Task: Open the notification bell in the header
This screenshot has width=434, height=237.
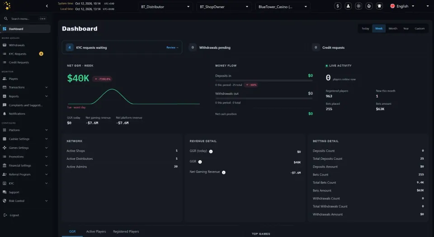Action: point(379,6)
